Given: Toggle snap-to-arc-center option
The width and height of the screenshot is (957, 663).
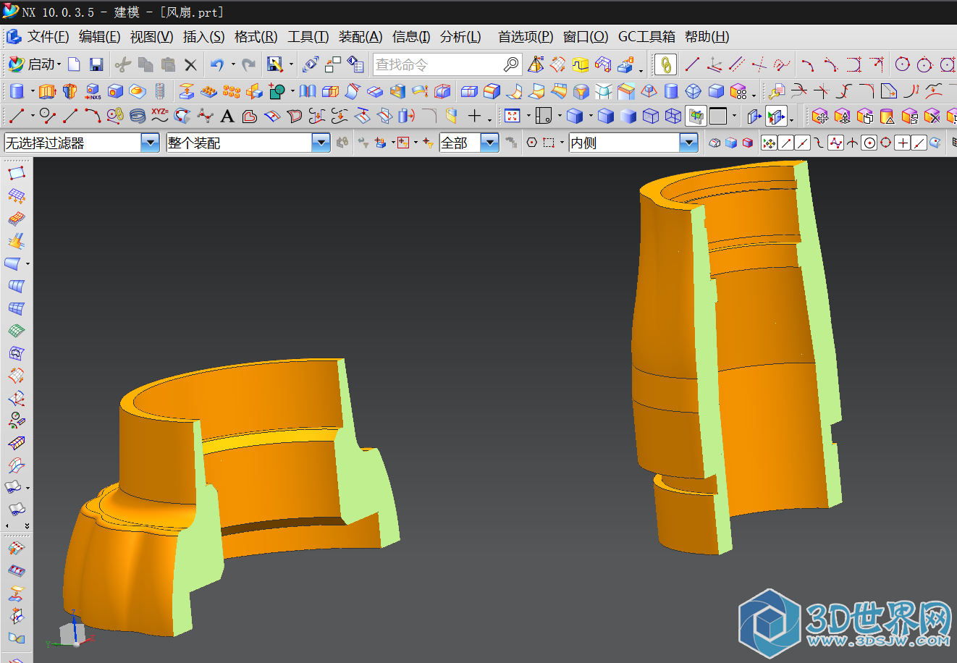Looking at the screenshot, I should (869, 143).
